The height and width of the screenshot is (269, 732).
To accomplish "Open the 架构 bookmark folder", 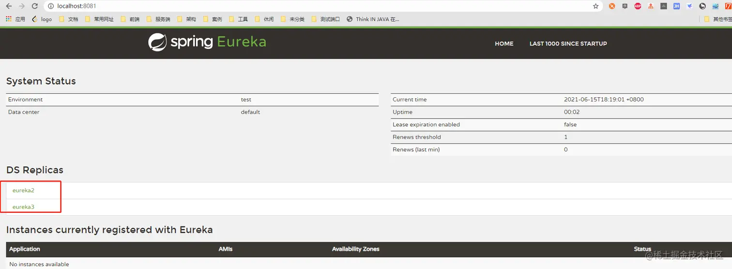I will 186,19.
